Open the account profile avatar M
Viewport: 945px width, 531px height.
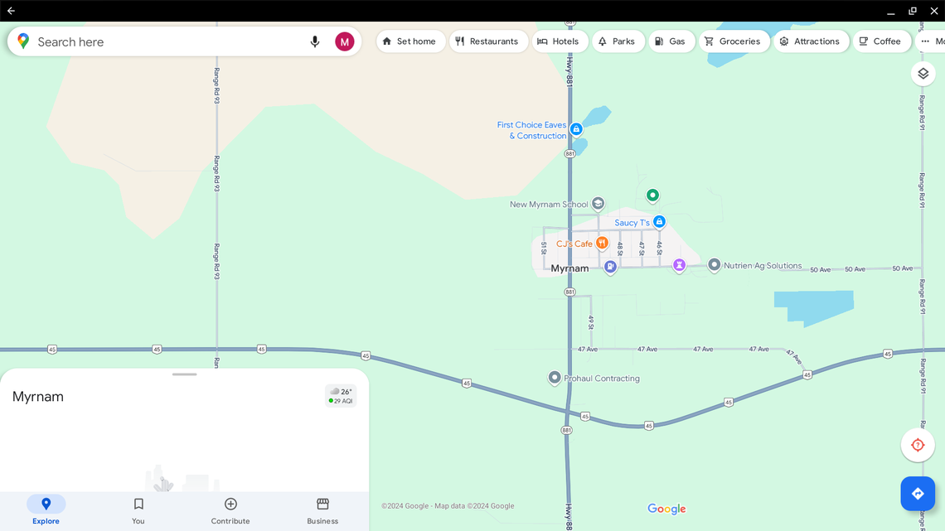point(344,41)
